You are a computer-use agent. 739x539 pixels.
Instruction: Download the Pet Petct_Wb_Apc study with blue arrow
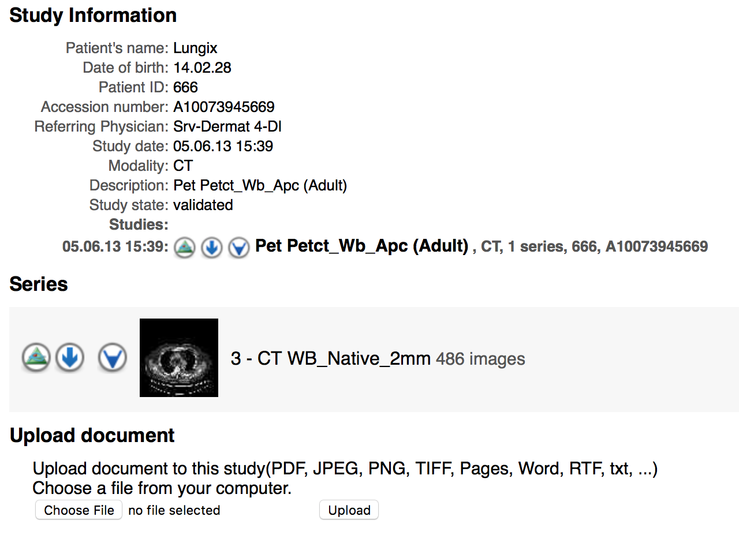point(211,248)
